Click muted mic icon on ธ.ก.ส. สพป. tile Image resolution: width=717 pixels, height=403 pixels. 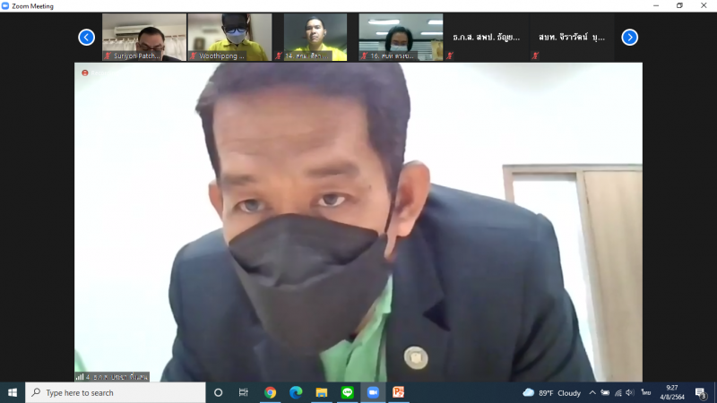(x=450, y=56)
